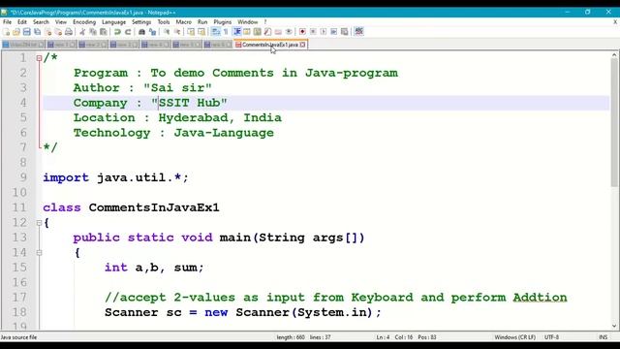This screenshot has height=349, width=620.
Task: Stop macro recording with Stop icon
Action: click(313, 32)
